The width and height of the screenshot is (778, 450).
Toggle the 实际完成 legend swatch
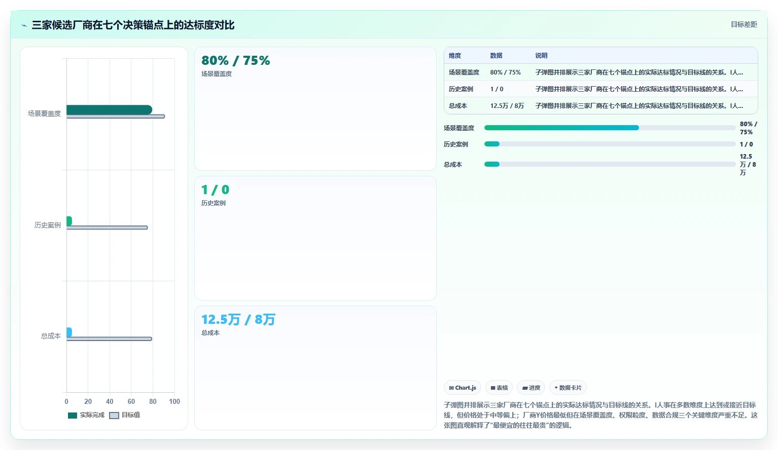[x=73, y=416]
